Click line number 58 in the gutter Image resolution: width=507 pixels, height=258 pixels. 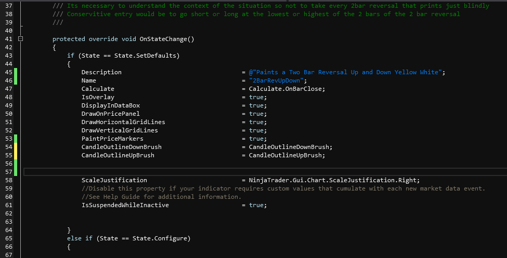[x=8, y=180]
